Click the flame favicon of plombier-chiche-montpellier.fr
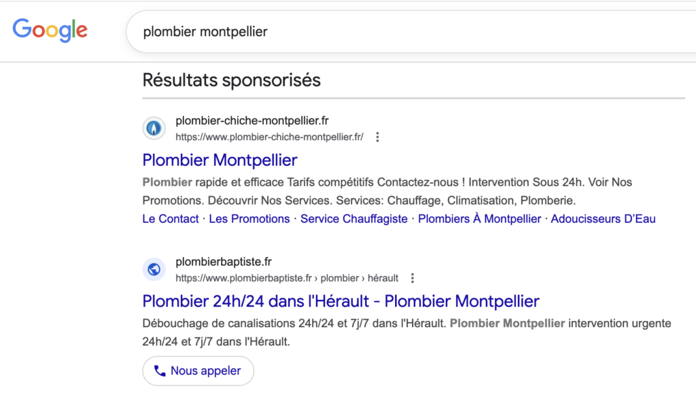The height and width of the screenshot is (393, 696). point(154,128)
